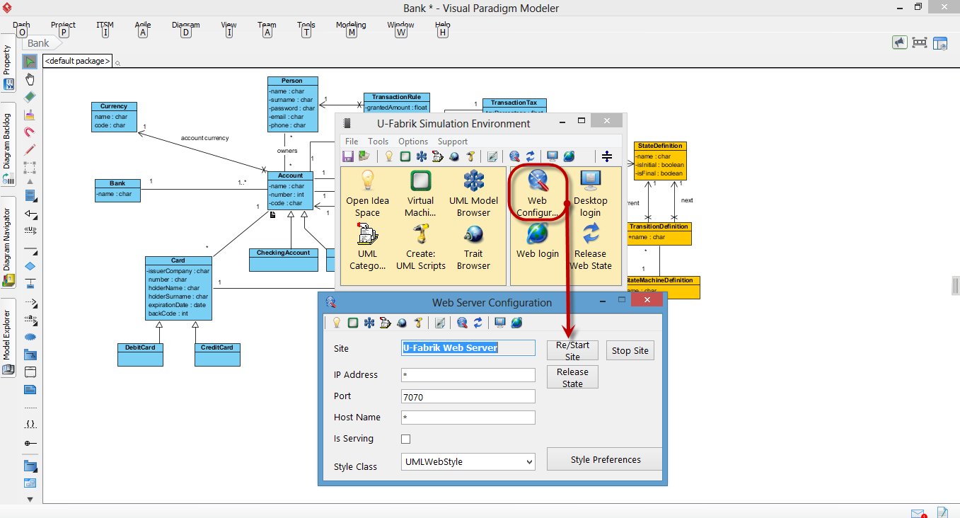Open the Style Class dropdown

(x=468, y=462)
